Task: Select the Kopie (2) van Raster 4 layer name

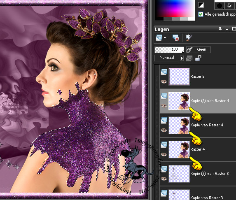Action: [x=210, y=101]
